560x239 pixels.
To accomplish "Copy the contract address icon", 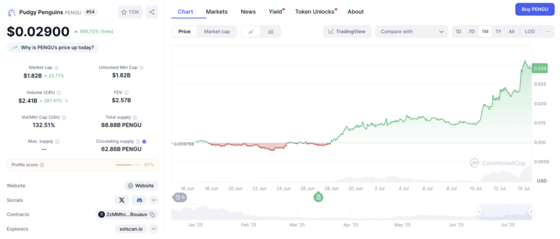I will point(152,214).
